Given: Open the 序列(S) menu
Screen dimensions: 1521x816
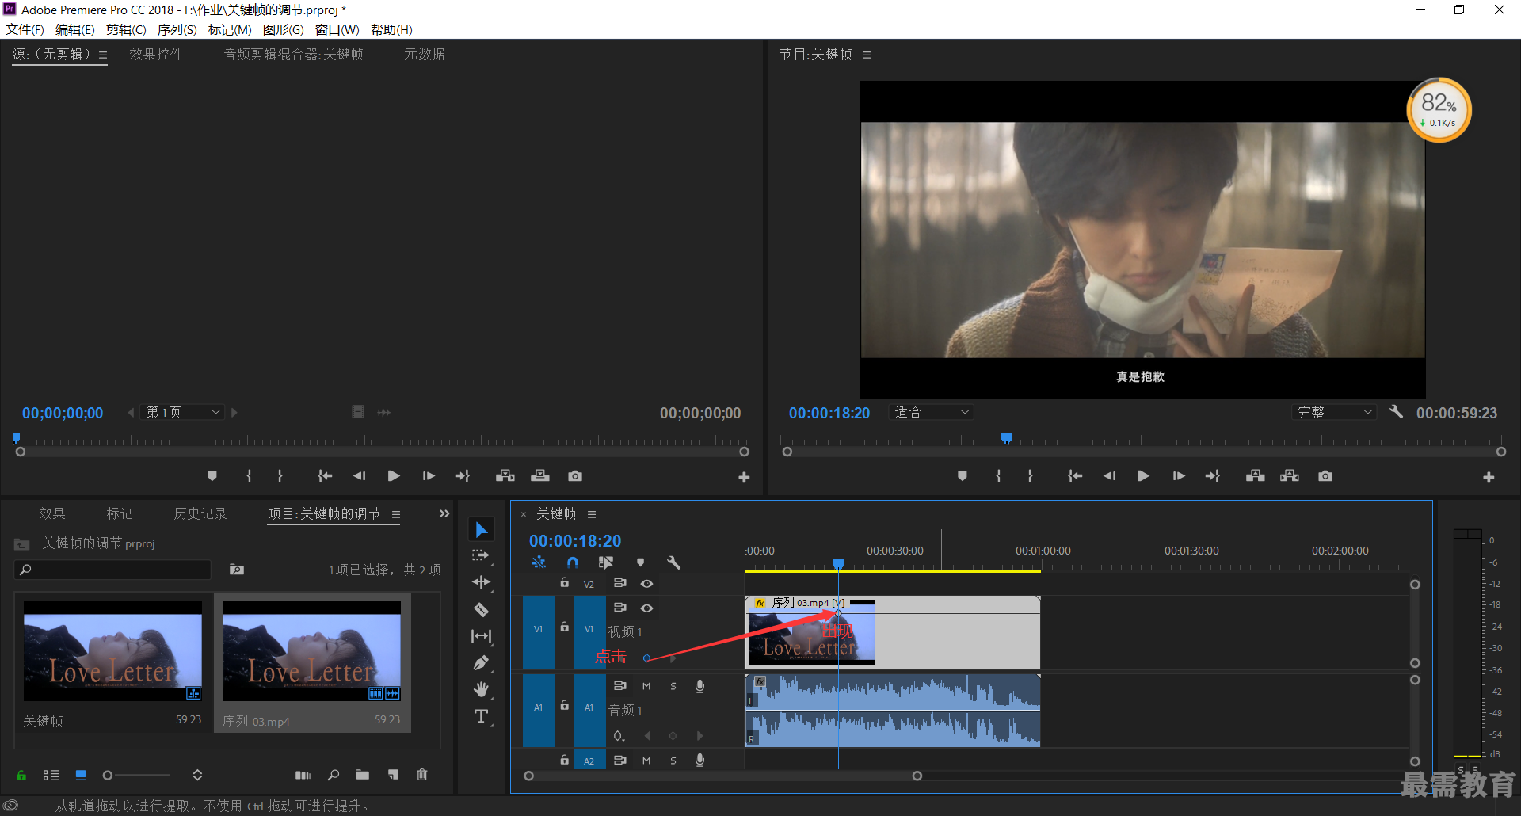Looking at the screenshot, I should (177, 29).
